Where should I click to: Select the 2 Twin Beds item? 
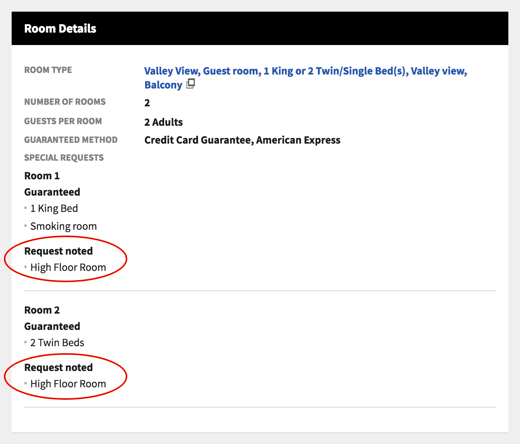pos(57,343)
